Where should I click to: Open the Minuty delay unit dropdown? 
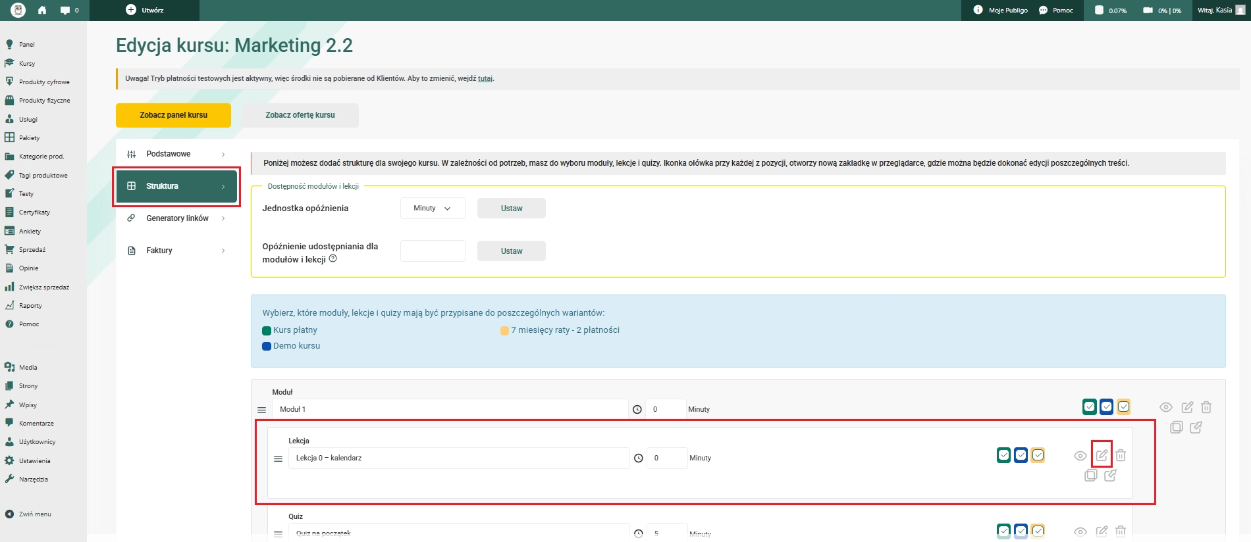click(x=433, y=209)
